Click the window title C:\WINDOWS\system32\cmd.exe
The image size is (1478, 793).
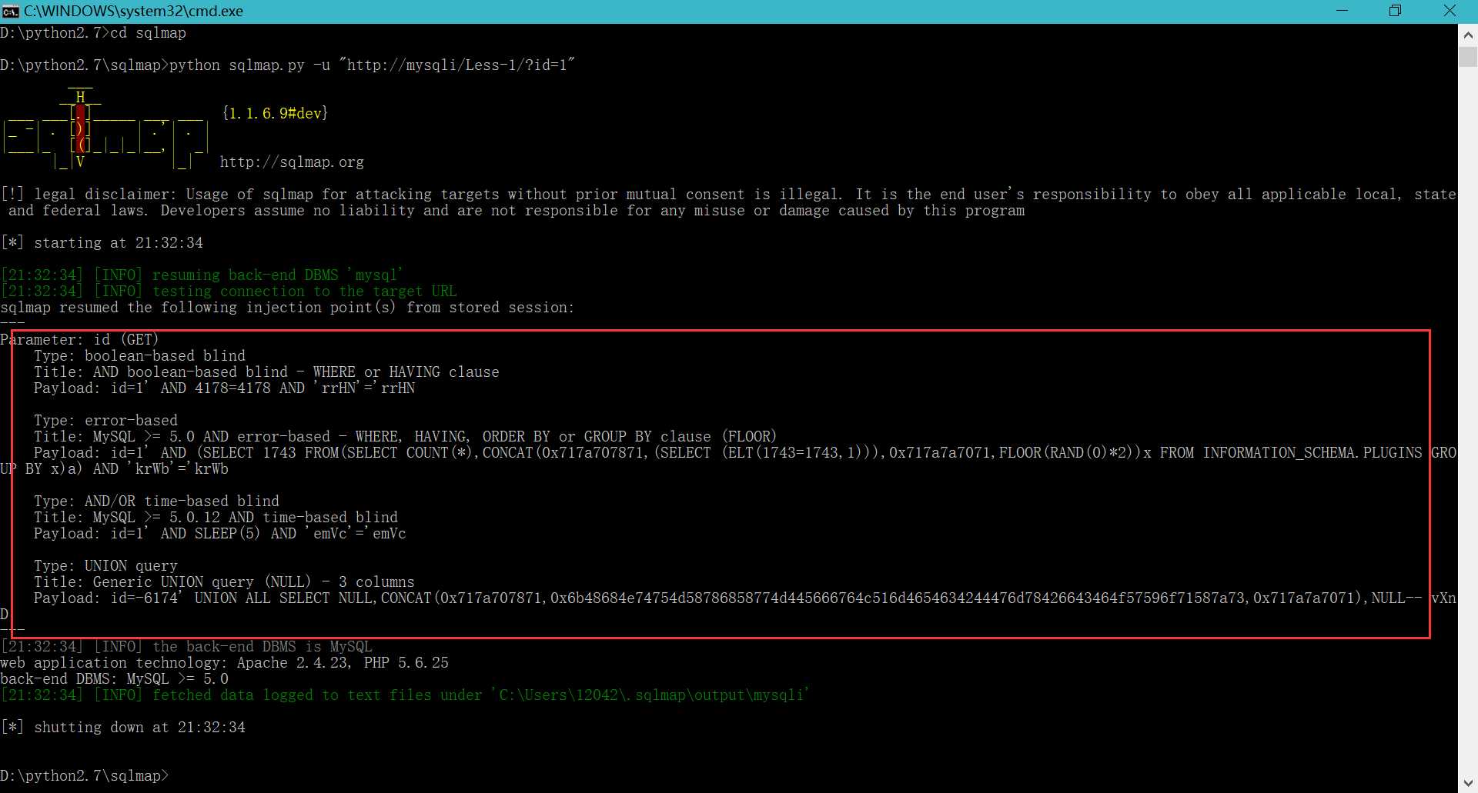coord(133,11)
